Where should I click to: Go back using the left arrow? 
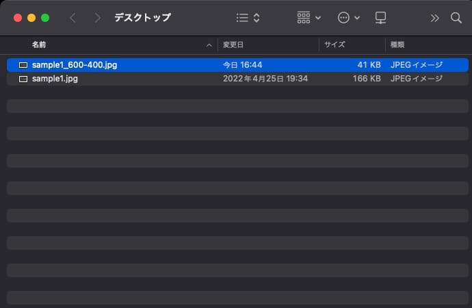(x=73, y=18)
